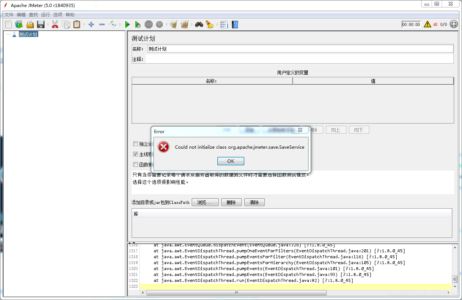Click the Cut scissors icon
462x300 pixels.
point(55,24)
